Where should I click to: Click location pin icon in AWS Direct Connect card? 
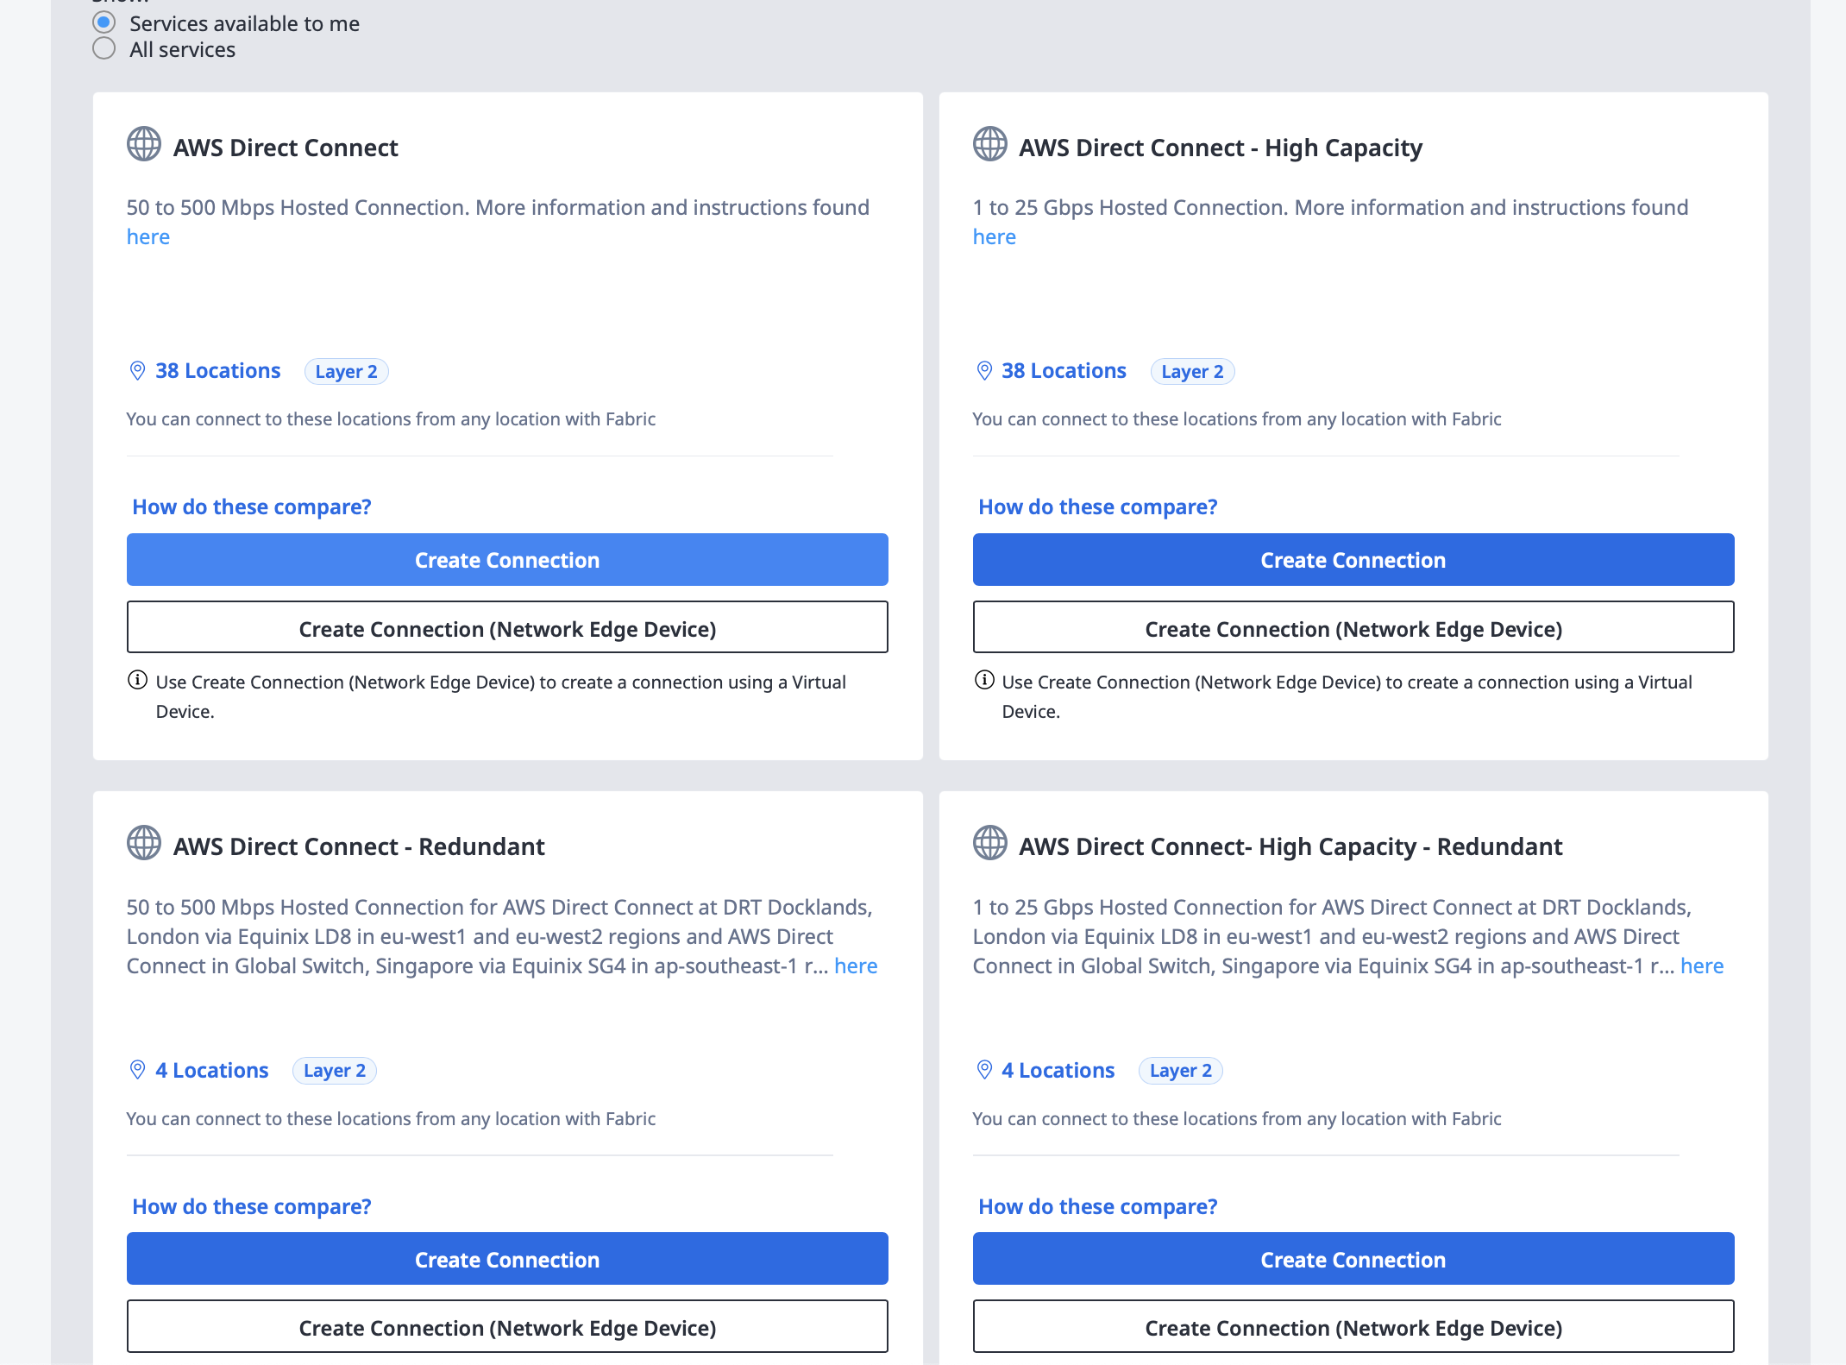coord(137,371)
